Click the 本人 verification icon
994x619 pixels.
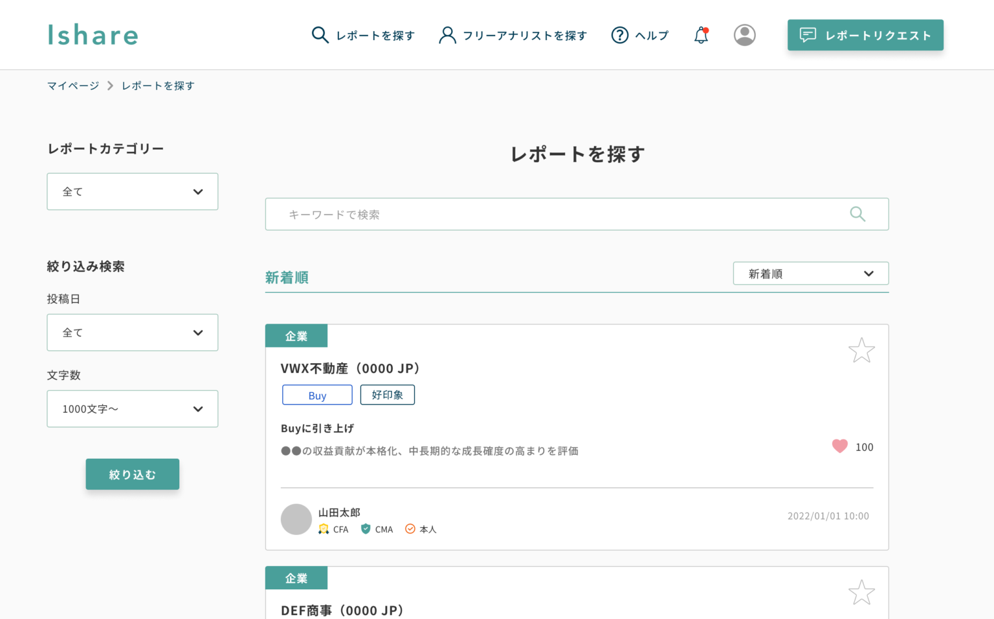[410, 529]
